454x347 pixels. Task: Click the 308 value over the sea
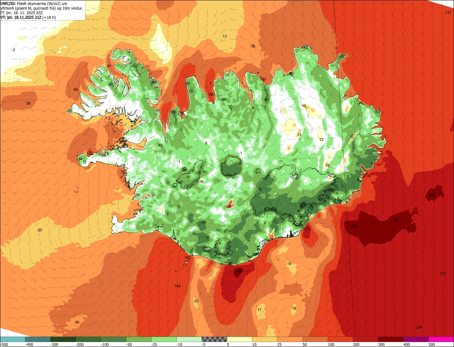coord(432,195)
